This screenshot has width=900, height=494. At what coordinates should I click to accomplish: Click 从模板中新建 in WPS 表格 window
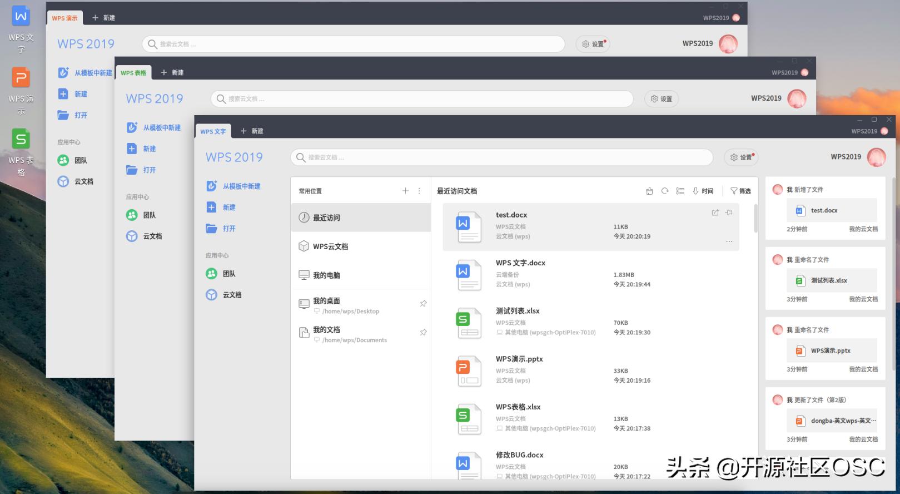pyautogui.click(x=153, y=127)
